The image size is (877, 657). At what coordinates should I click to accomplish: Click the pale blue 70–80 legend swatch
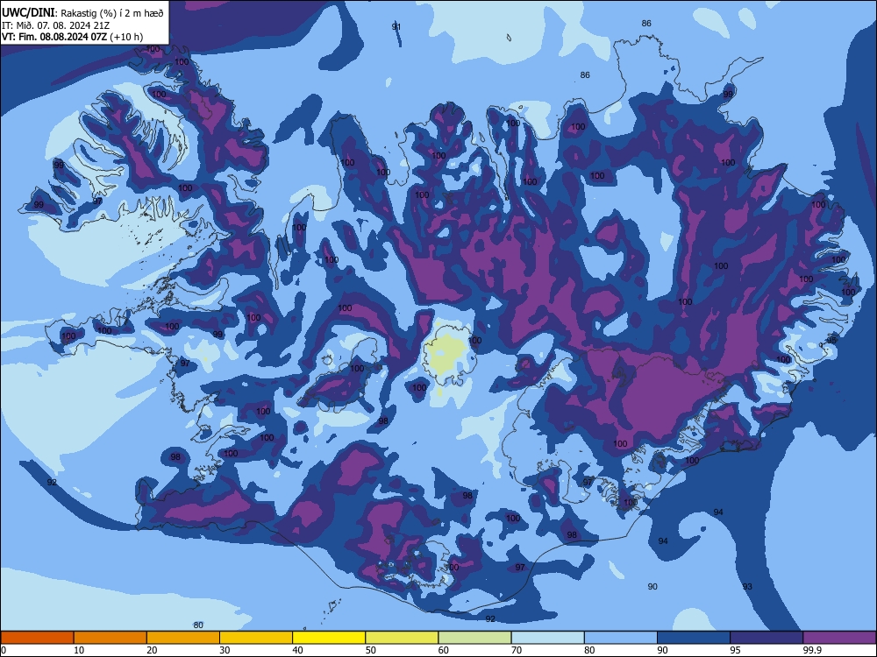[547, 638]
